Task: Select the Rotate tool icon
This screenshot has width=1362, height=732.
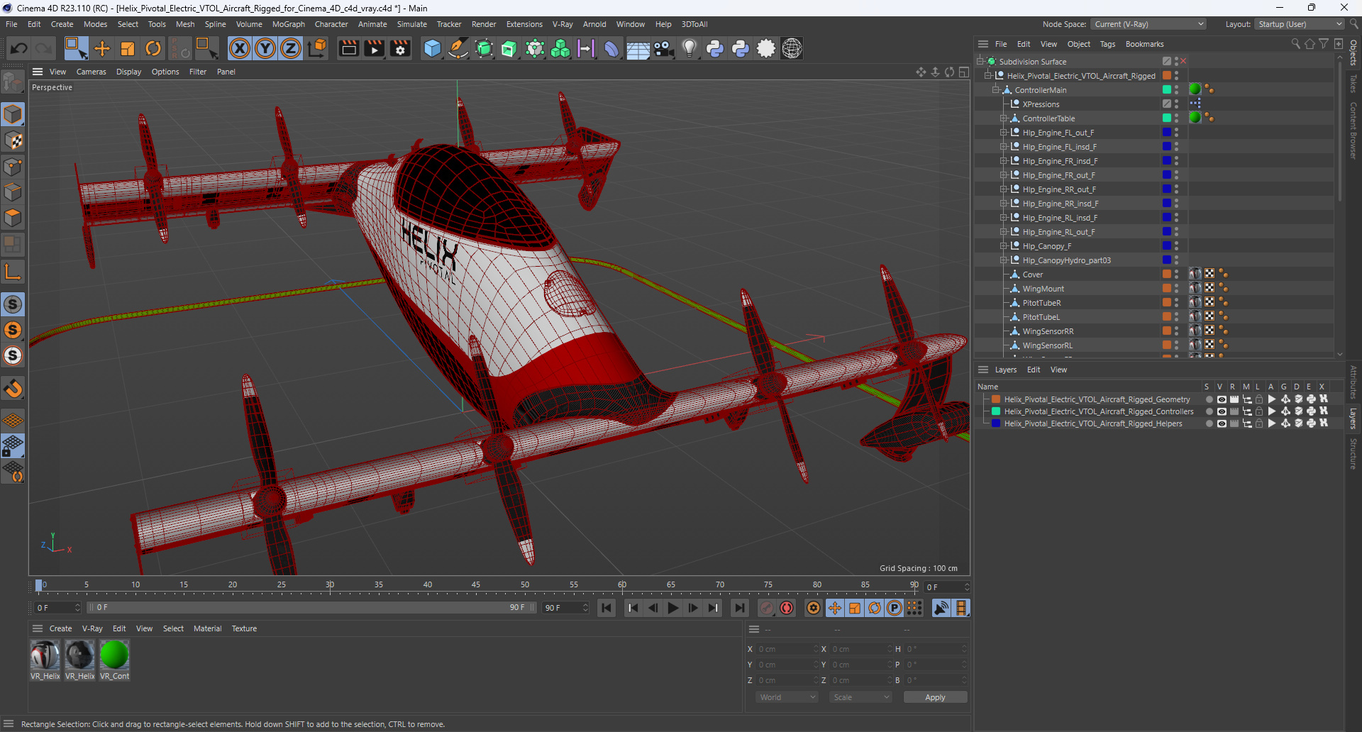Action: 153,48
